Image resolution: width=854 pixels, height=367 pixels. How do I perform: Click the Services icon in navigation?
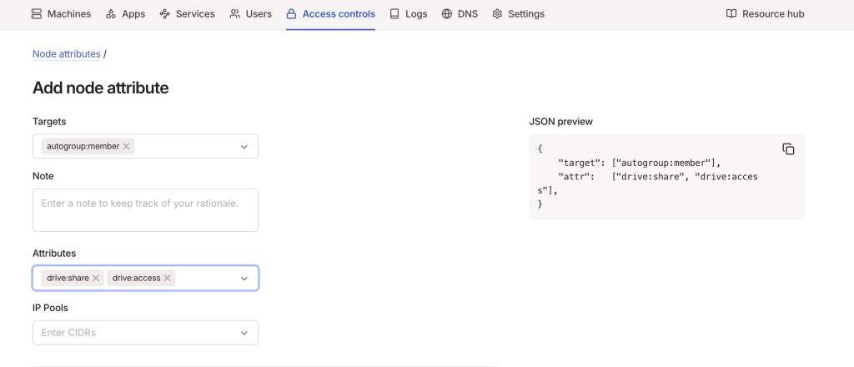[x=165, y=14]
